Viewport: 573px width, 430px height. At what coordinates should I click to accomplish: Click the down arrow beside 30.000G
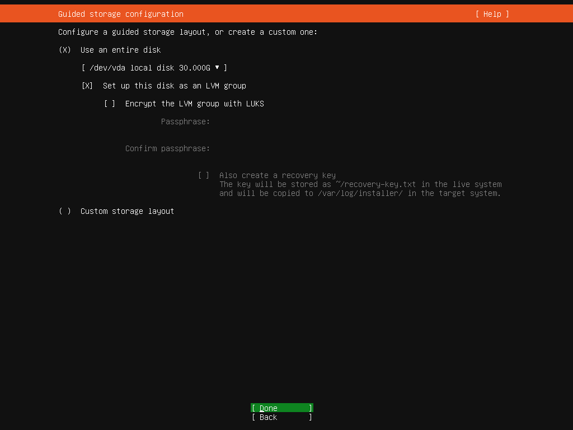(x=217, y=68)
